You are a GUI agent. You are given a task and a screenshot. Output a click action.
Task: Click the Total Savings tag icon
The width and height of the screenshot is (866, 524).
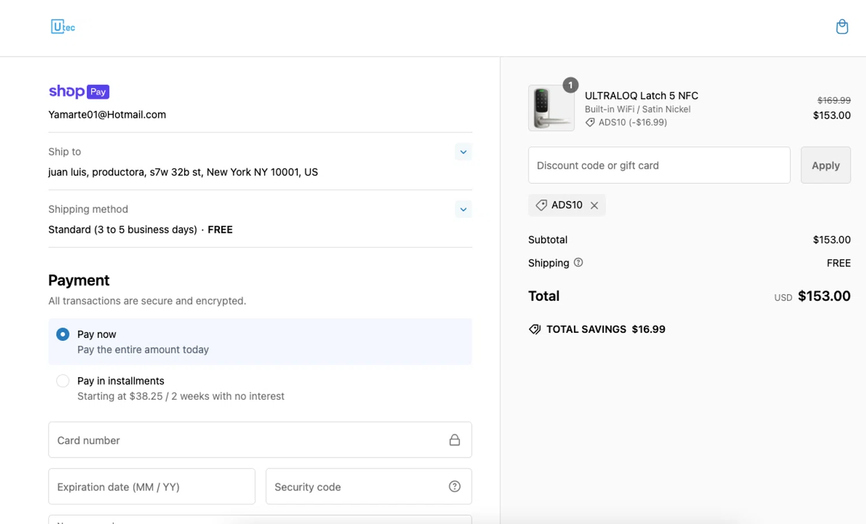click(535, 329)
